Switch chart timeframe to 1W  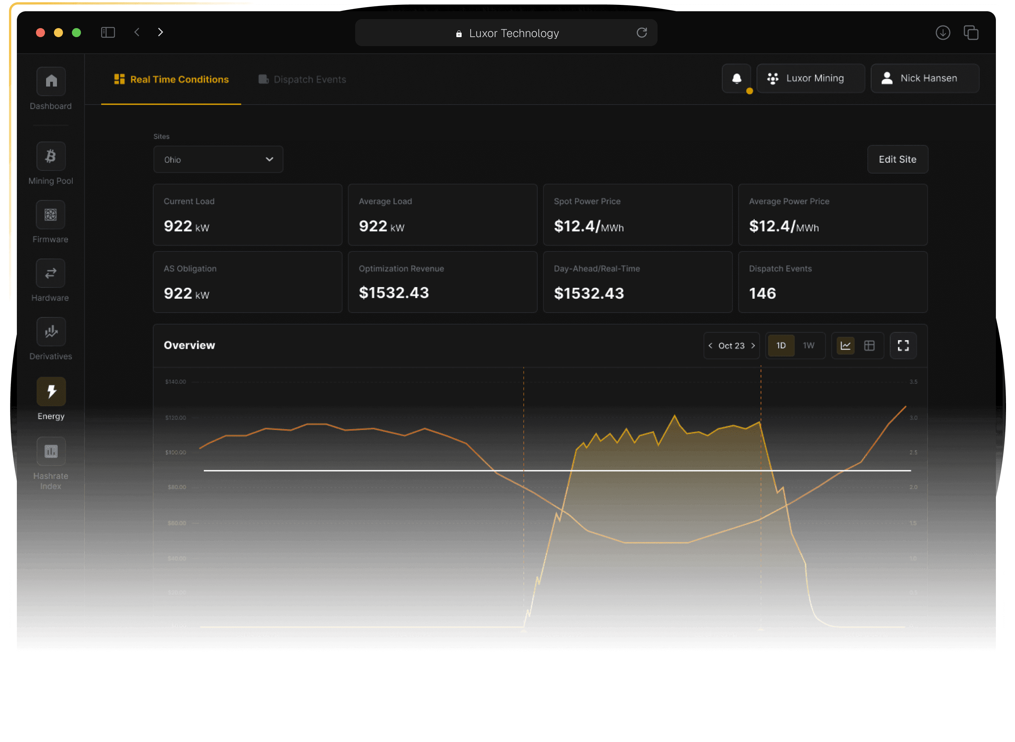[809, 346]
